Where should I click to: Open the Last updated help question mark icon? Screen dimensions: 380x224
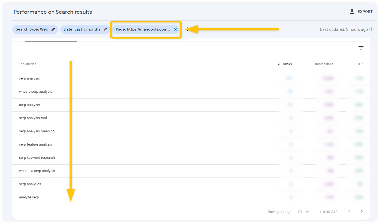(371, 29)
